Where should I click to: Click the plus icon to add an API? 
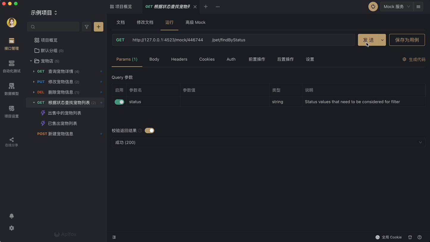(98, 27)
